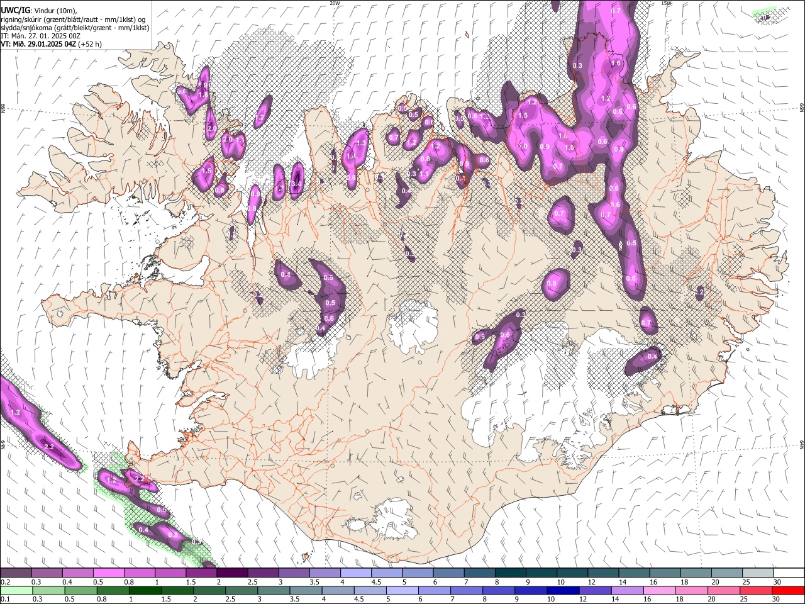Click the bold "VT: Mið. 29.01.2025 04Z" text
Screen dimensions: 805x604
38,44
